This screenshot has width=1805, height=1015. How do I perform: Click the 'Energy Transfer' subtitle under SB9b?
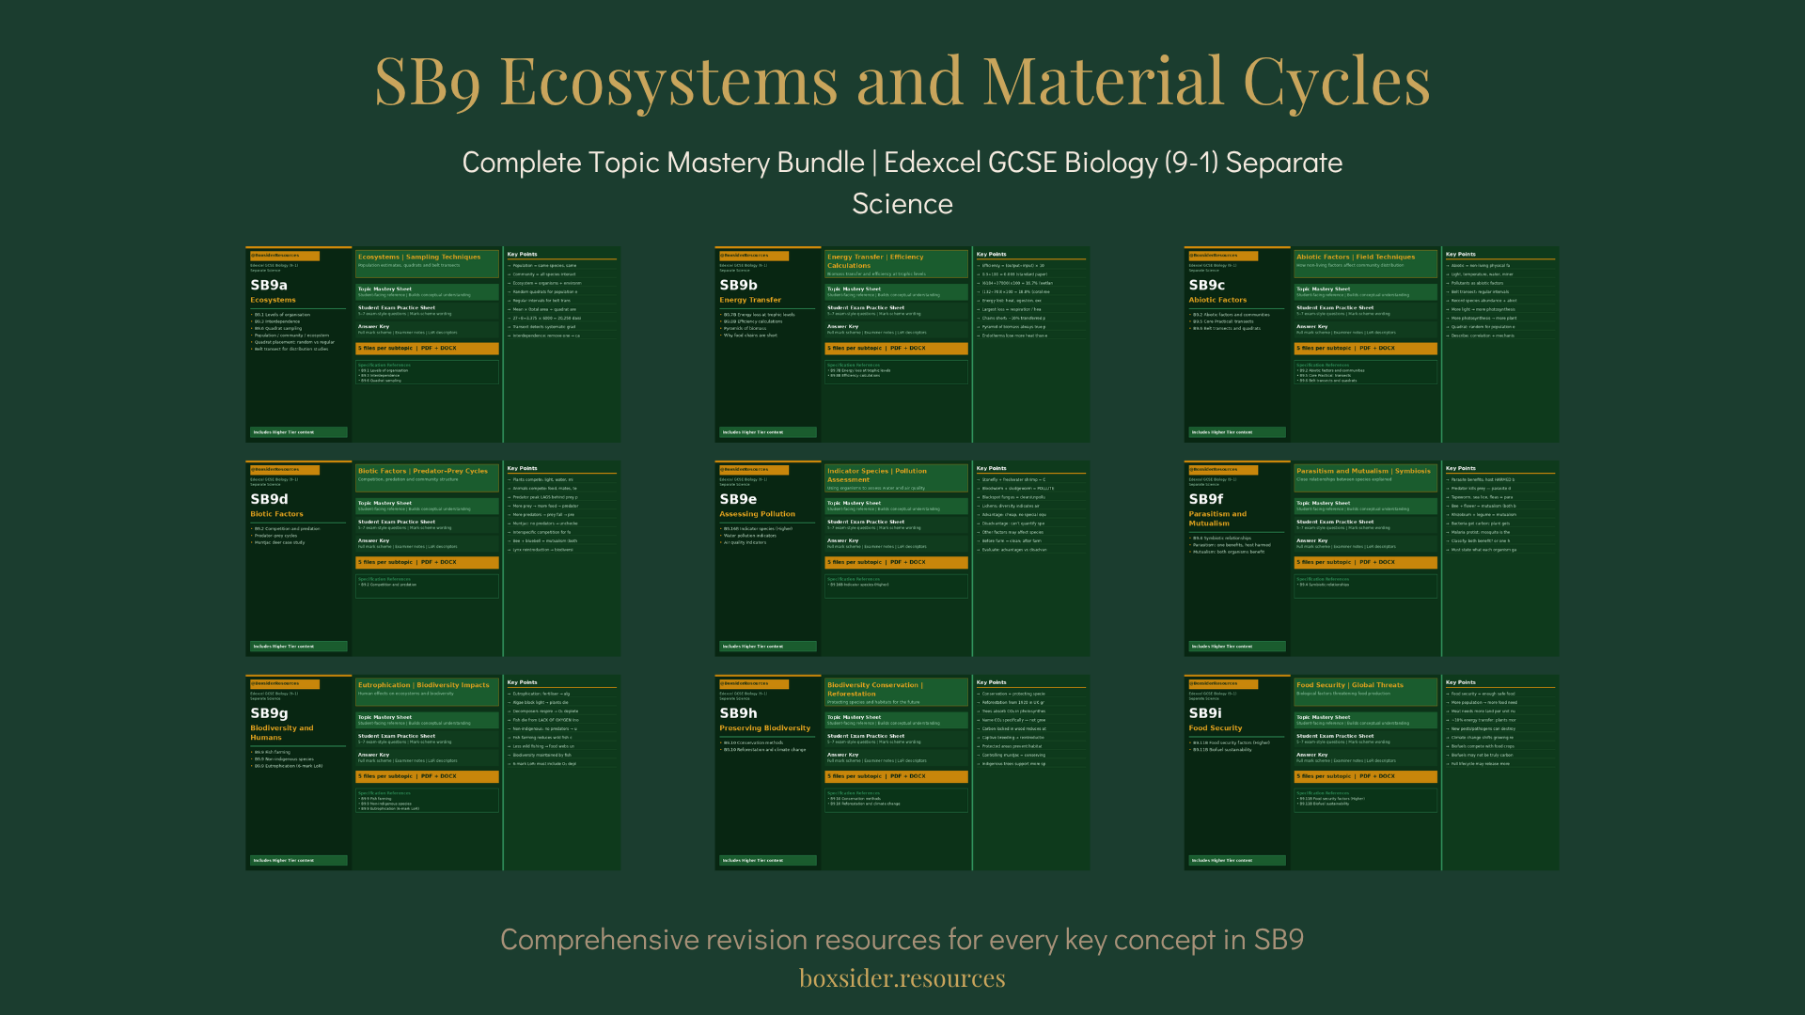[750, 301]
